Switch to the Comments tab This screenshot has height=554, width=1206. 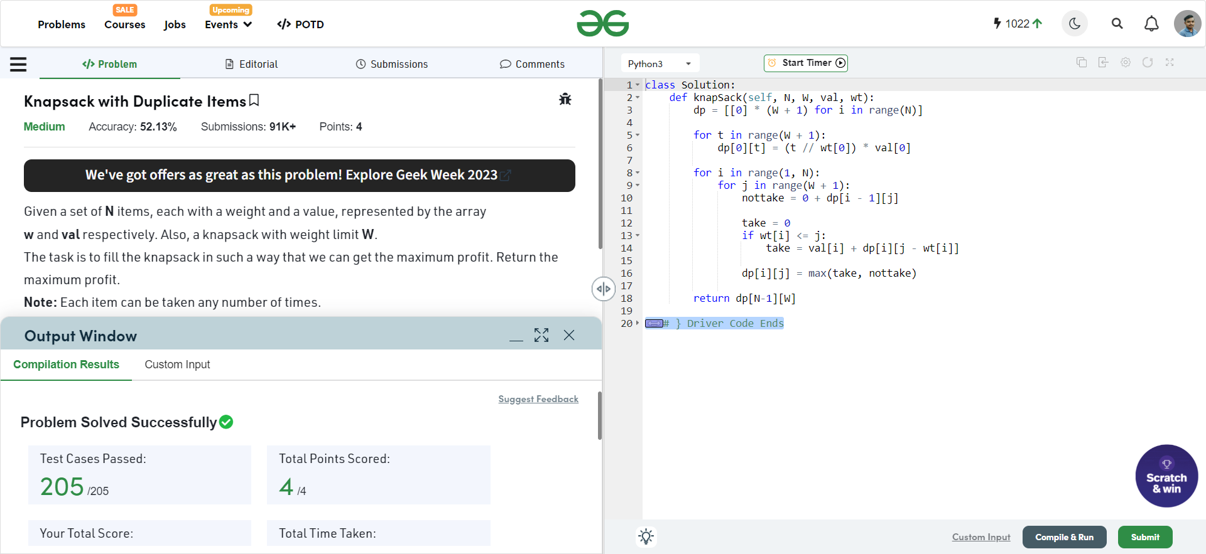click(532, 64)
